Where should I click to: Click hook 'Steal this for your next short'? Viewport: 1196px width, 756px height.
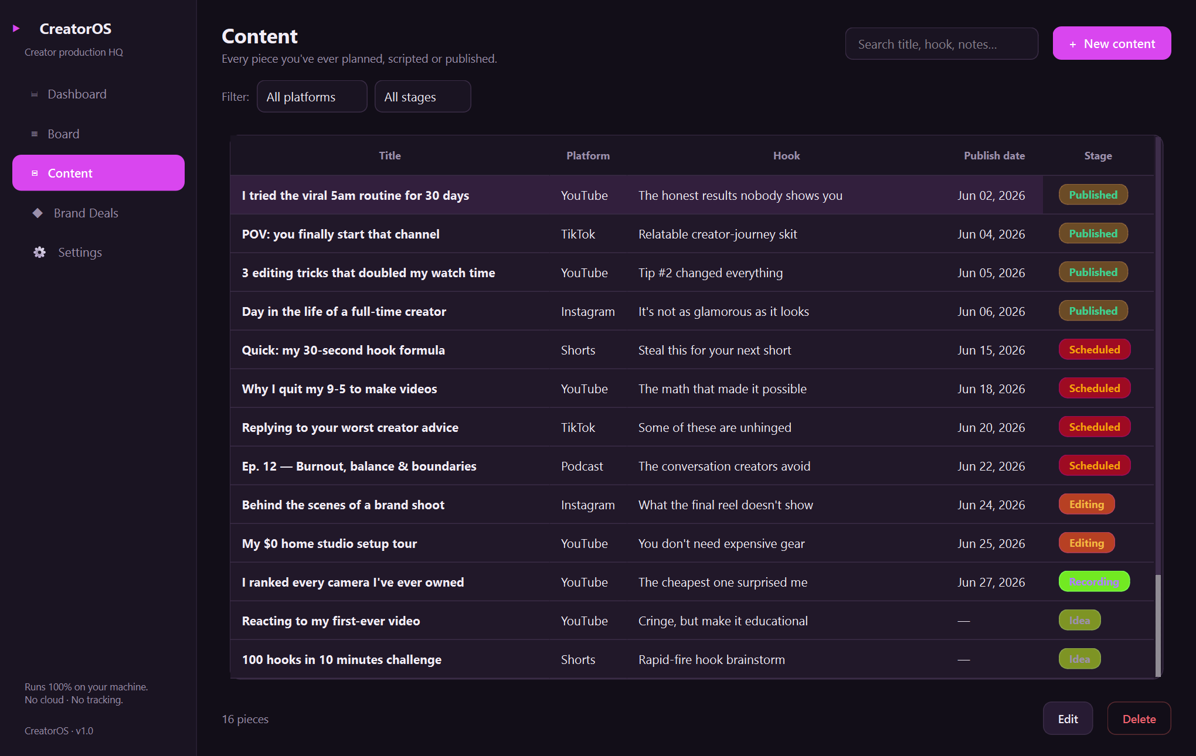pos(714,350)
